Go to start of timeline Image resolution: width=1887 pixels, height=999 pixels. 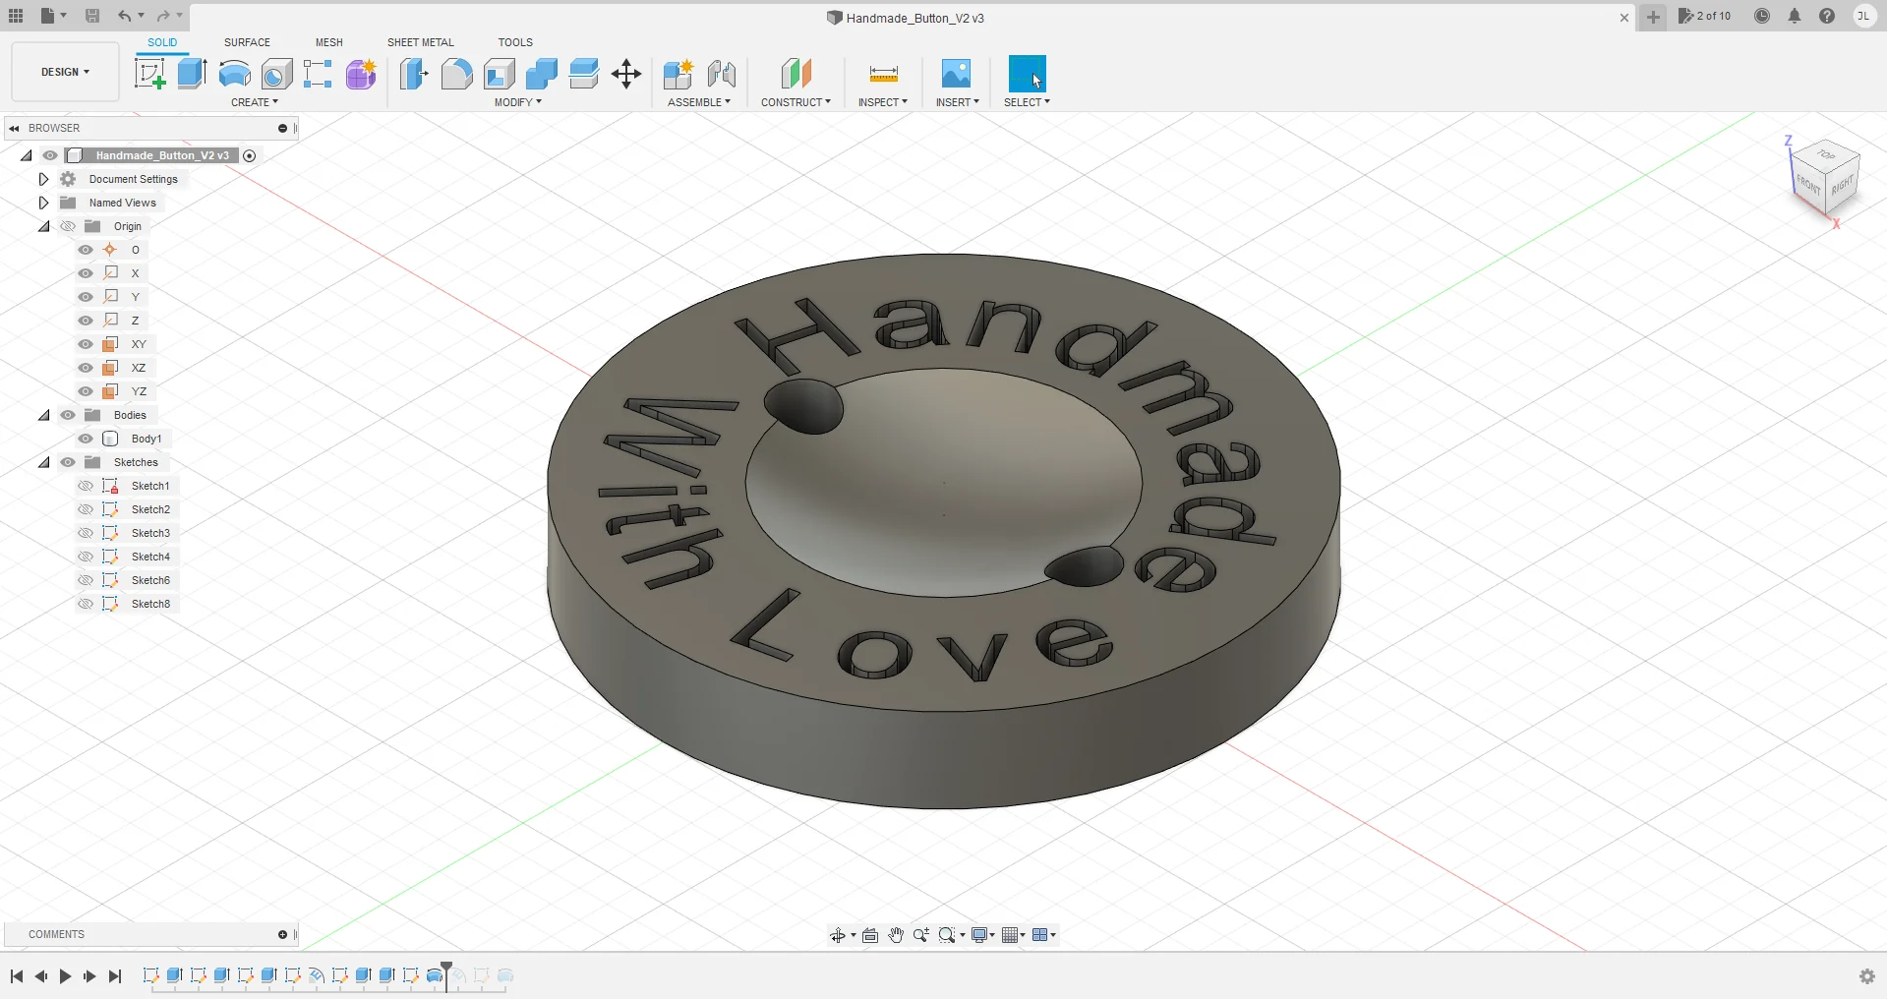point(17,976)
